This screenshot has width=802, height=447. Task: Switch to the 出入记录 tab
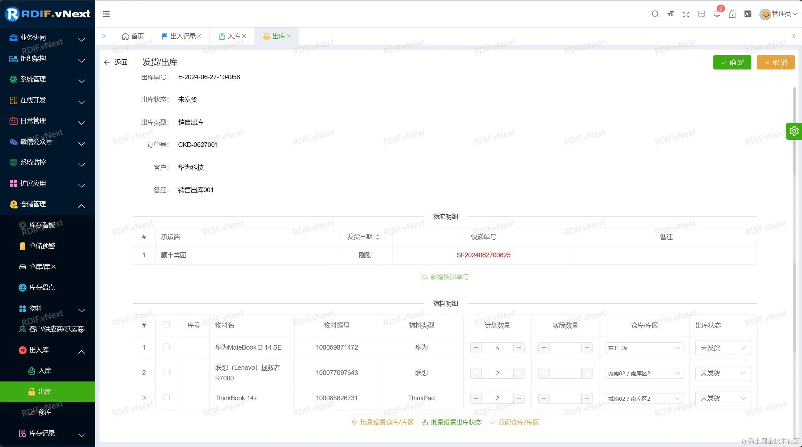pos(183,36)
